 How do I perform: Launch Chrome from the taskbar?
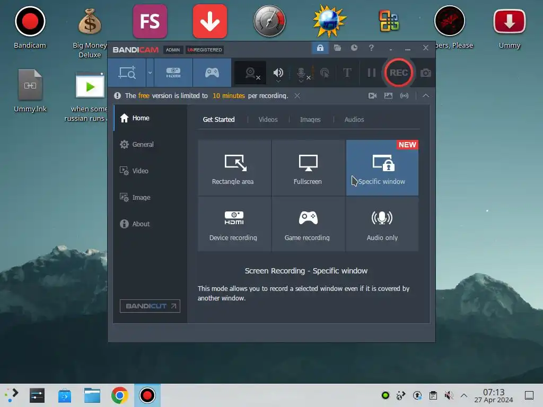(x=119, y=395)
